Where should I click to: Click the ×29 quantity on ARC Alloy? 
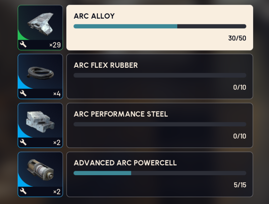tap(55, 45)
